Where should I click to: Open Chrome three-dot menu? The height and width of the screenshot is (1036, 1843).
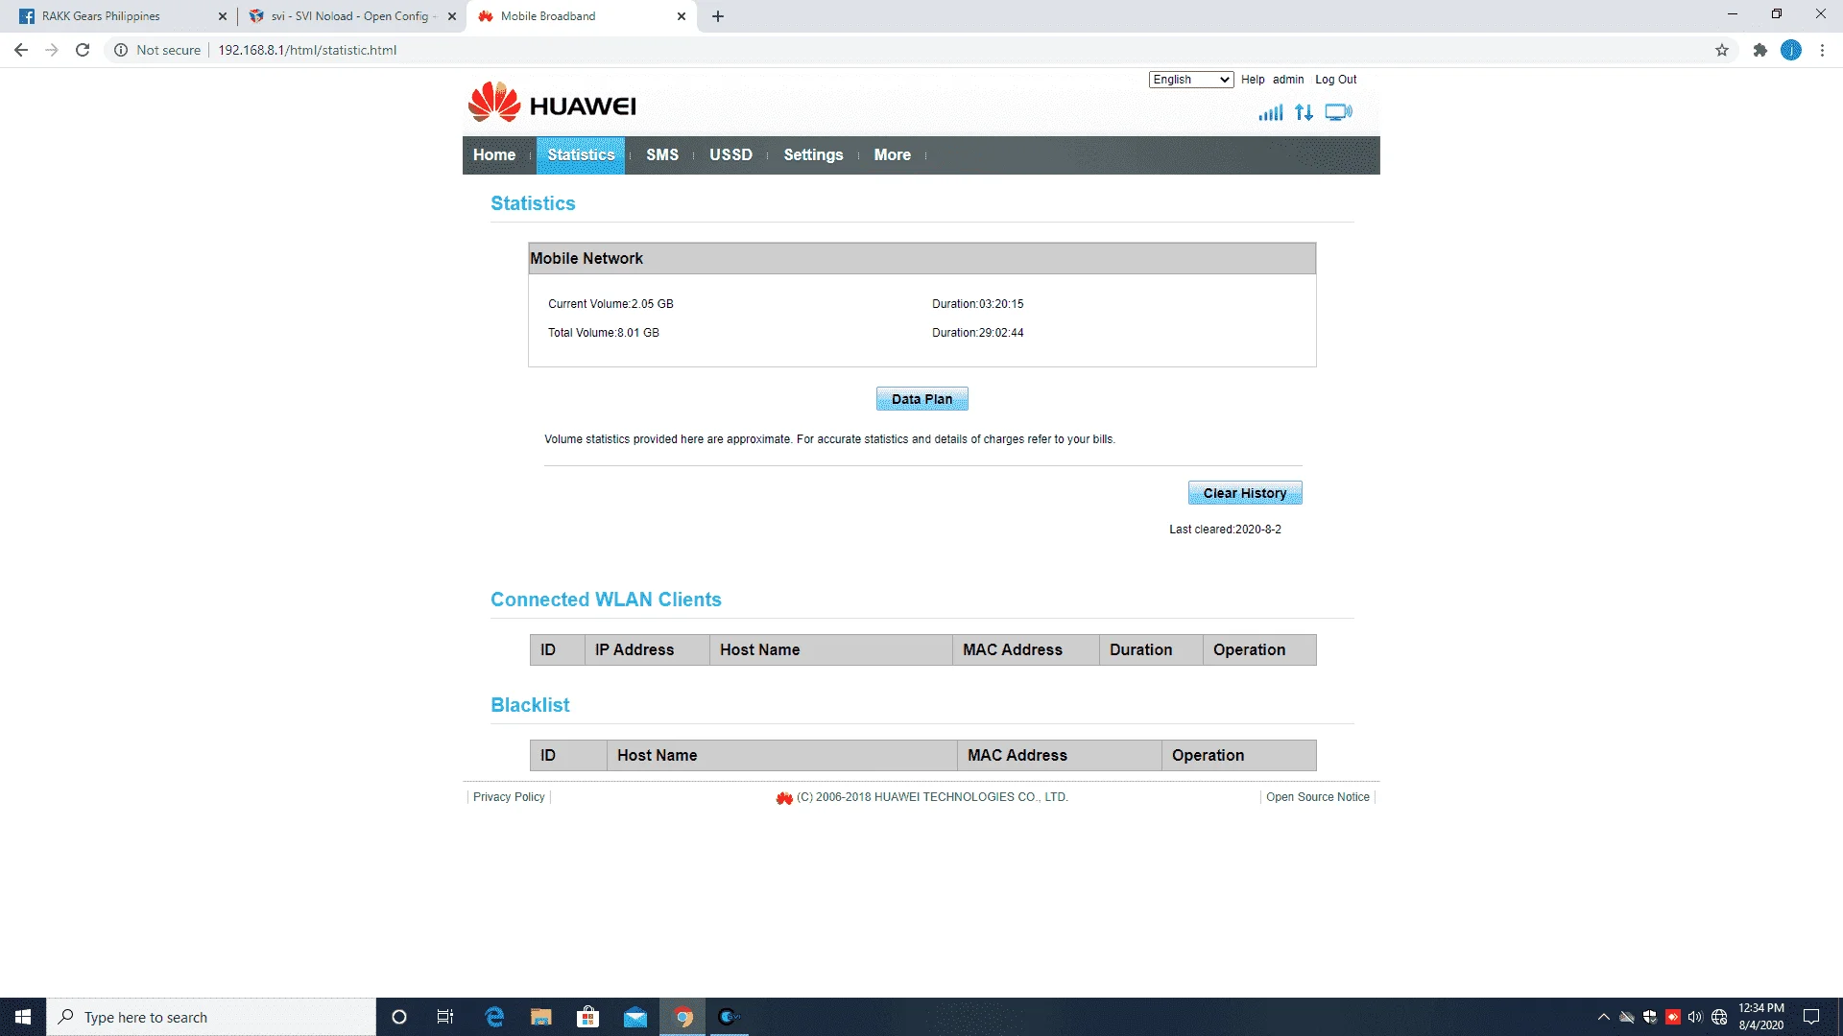tap(1822, 50)
